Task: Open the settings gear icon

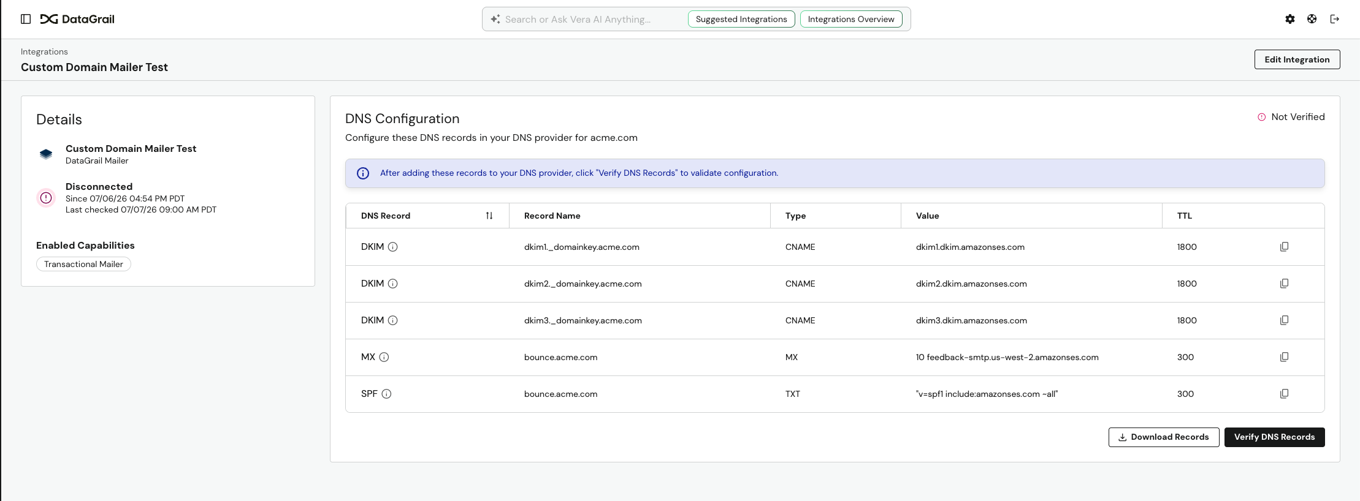Action: tap(1290, 19)
